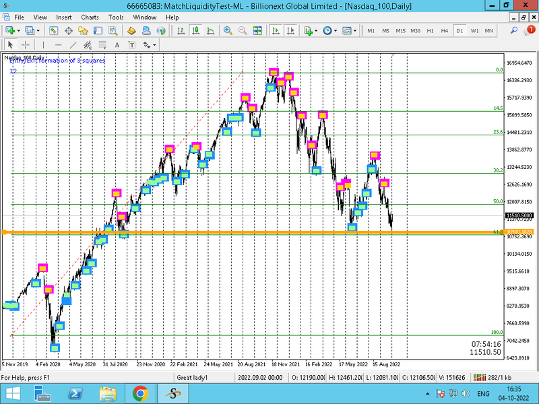Viewport: 539px width, 404px height.
Task: Show hidden tray icons arrow
Action: pos(427,394)
